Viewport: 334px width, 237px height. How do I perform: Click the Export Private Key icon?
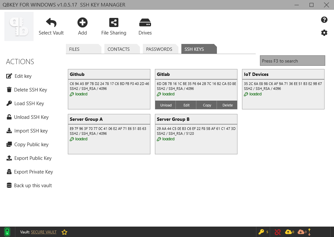click(9, 172)
